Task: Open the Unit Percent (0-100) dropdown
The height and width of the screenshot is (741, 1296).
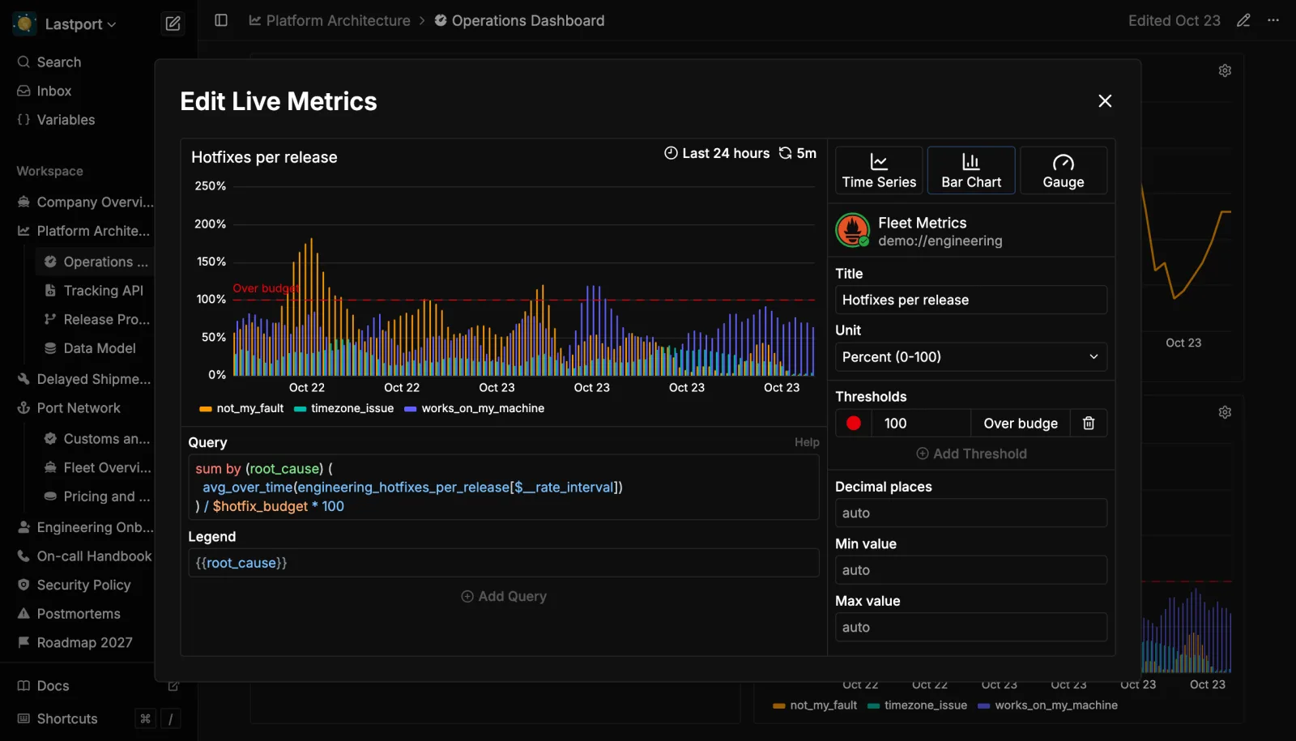Action: (x=971, y=357)
